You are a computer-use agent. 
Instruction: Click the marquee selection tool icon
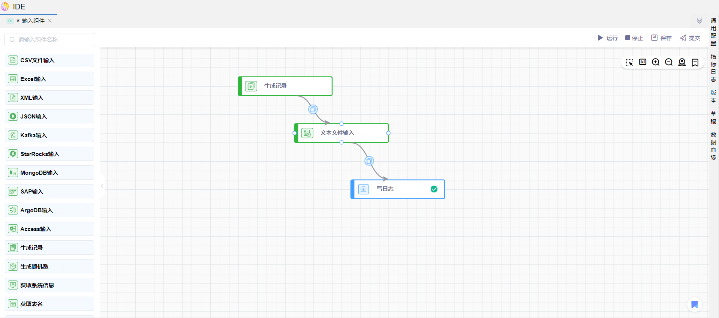coord(629,62)
